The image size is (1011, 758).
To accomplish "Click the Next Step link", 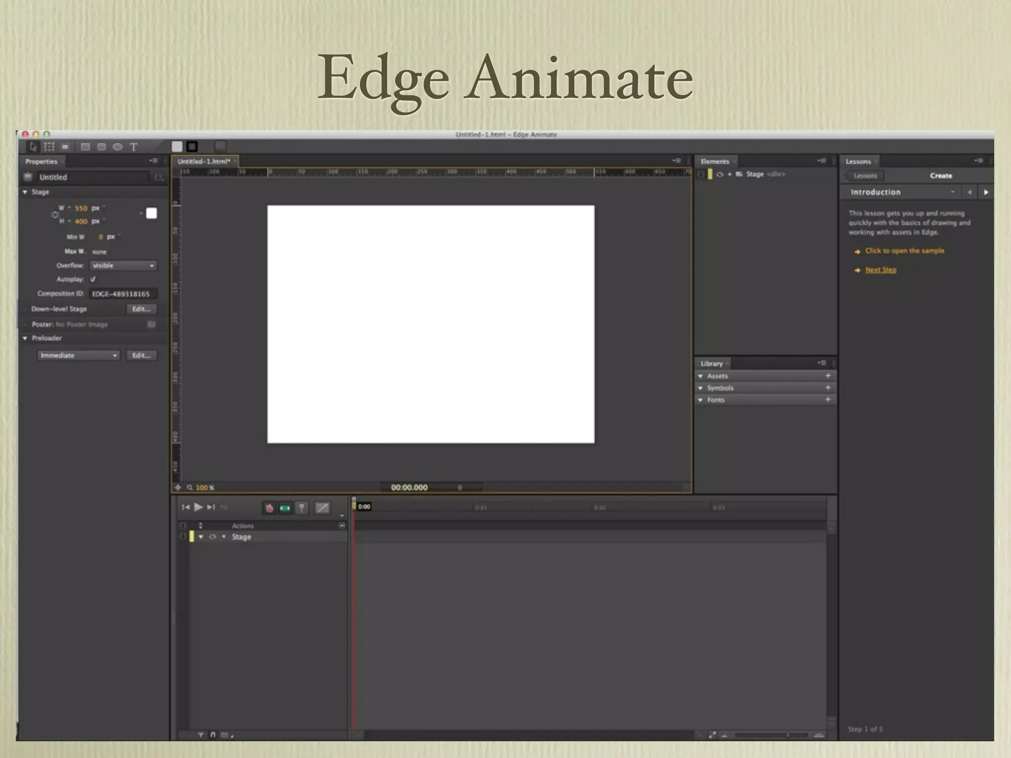I will [880, 270].
